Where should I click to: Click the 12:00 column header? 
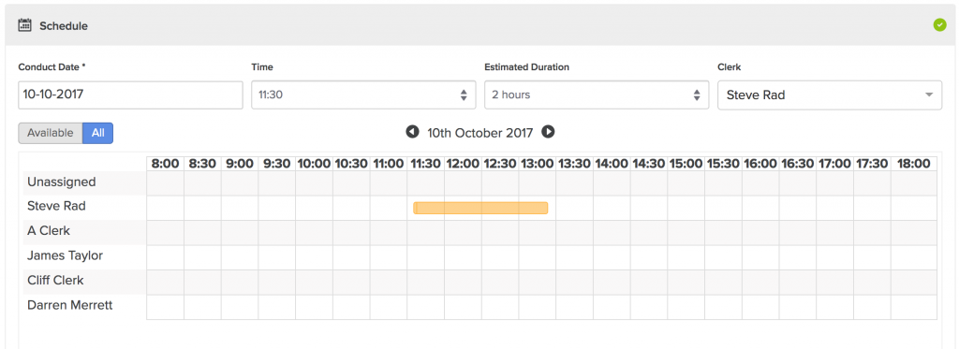coord(463,164)
